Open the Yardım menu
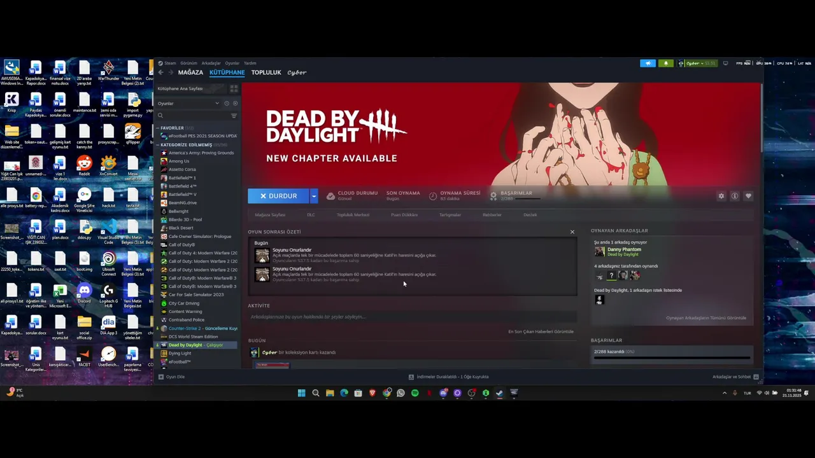The width and height of the screenshot is (815, 458). (250, 63)
